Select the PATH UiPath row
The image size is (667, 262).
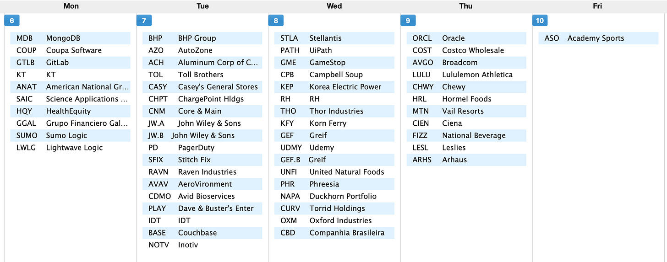(334, 50)
